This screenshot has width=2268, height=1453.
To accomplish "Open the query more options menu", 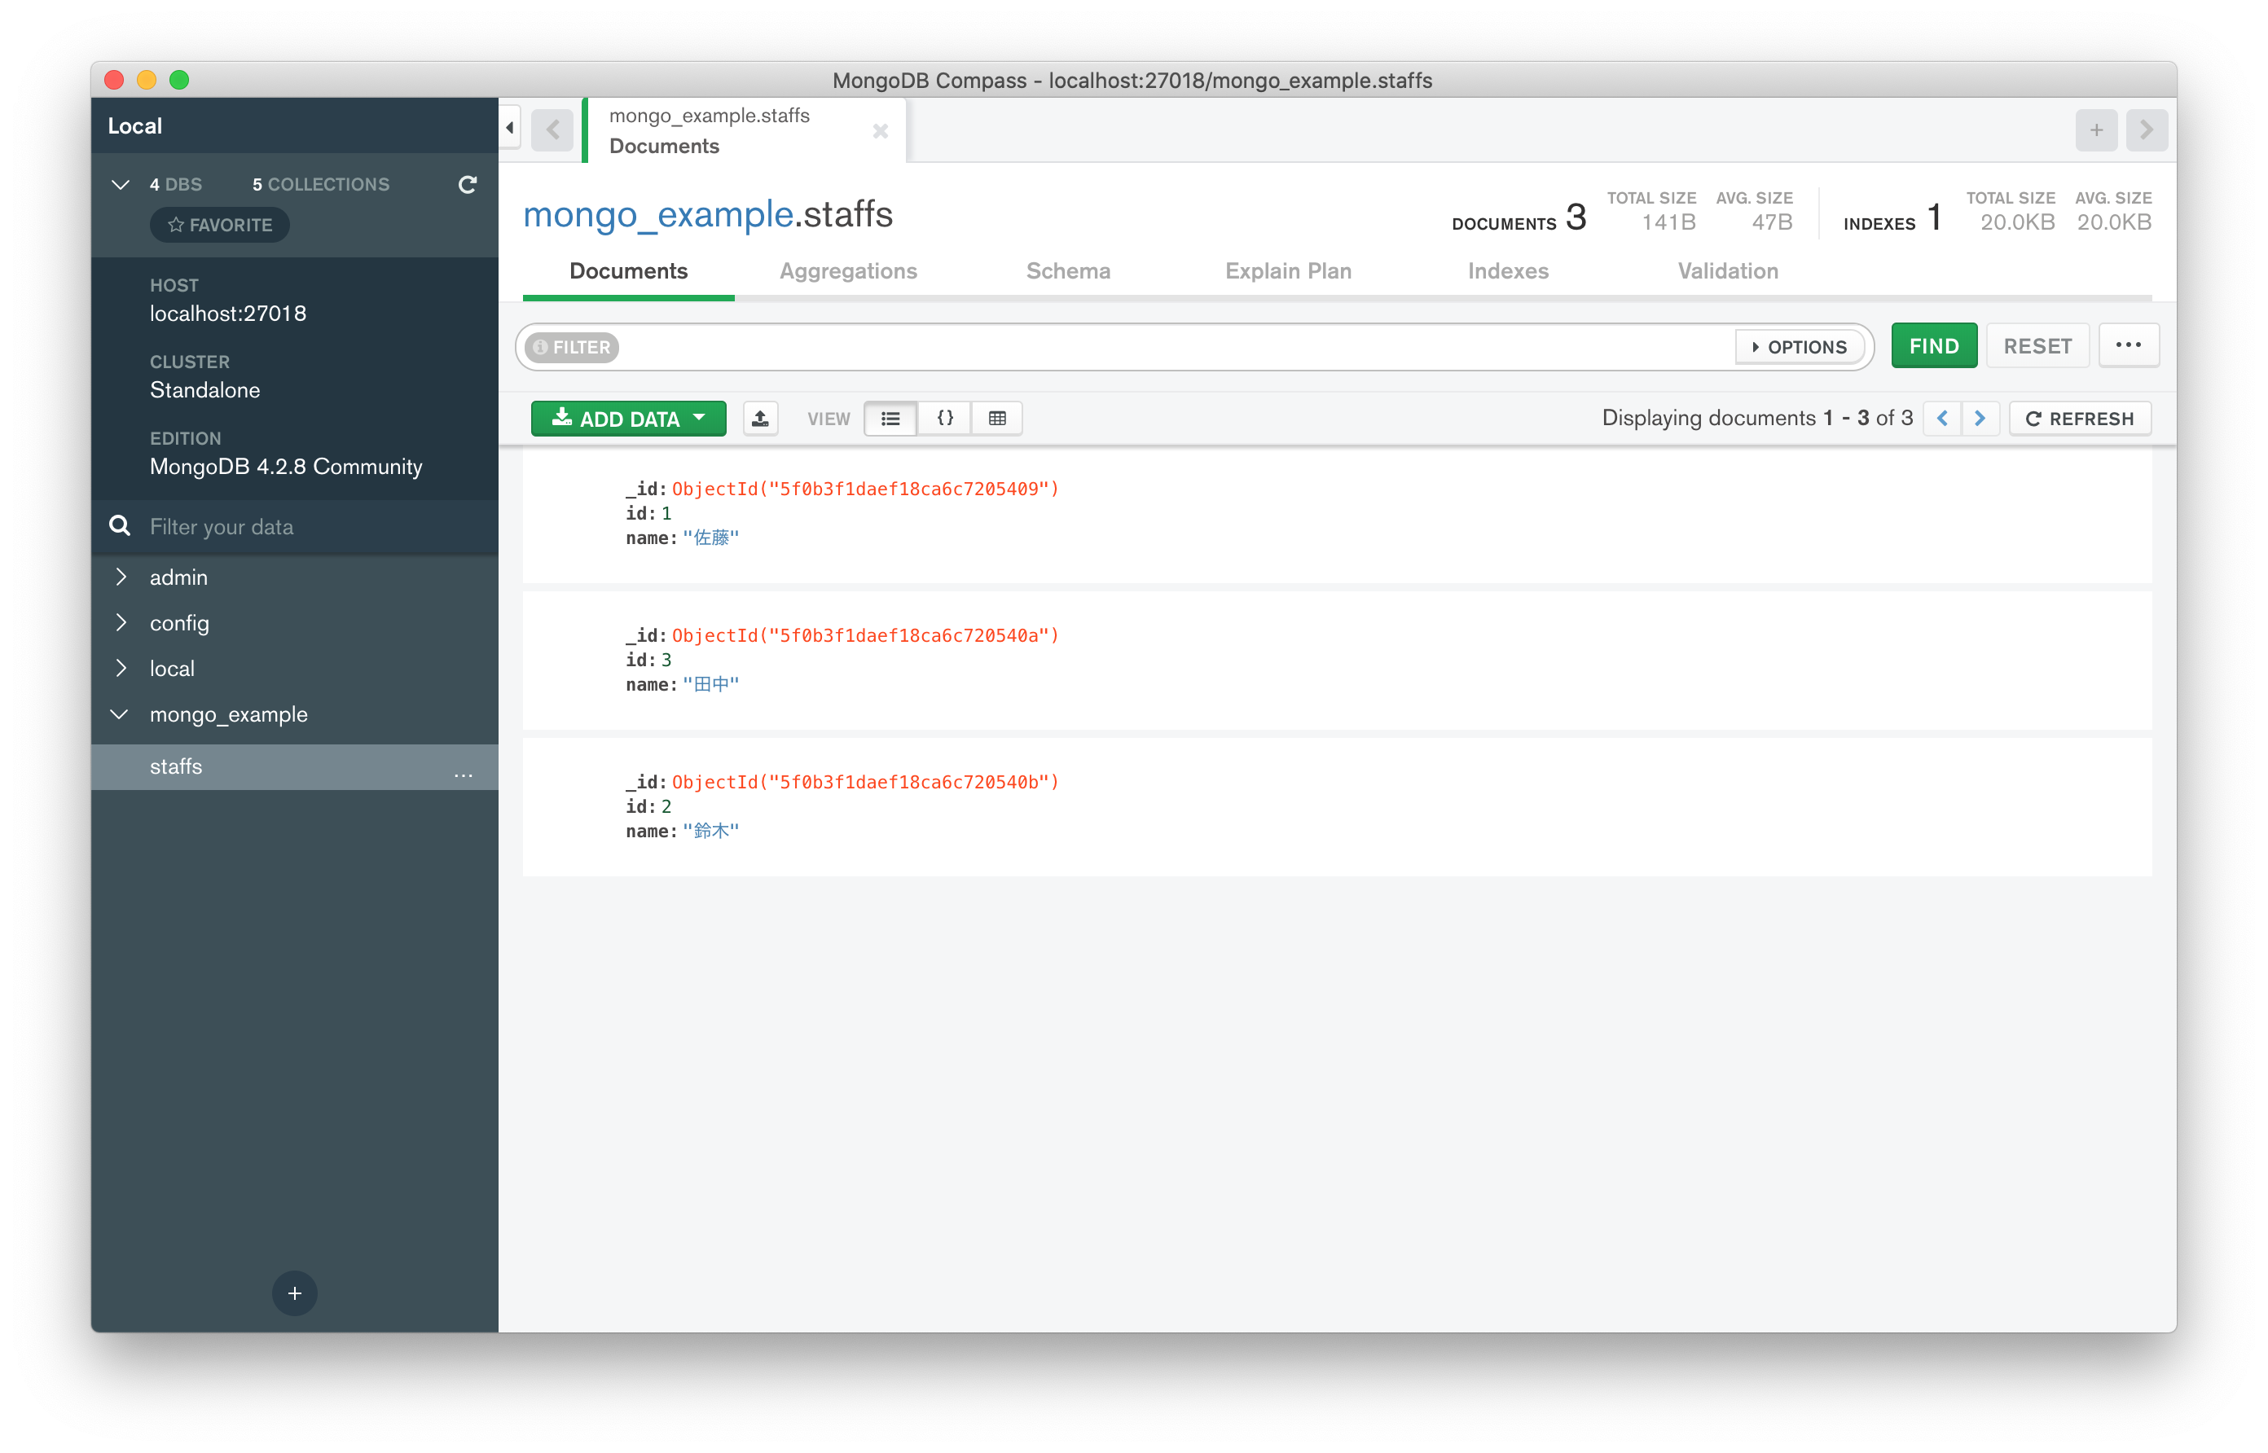I will point(2129,345).
